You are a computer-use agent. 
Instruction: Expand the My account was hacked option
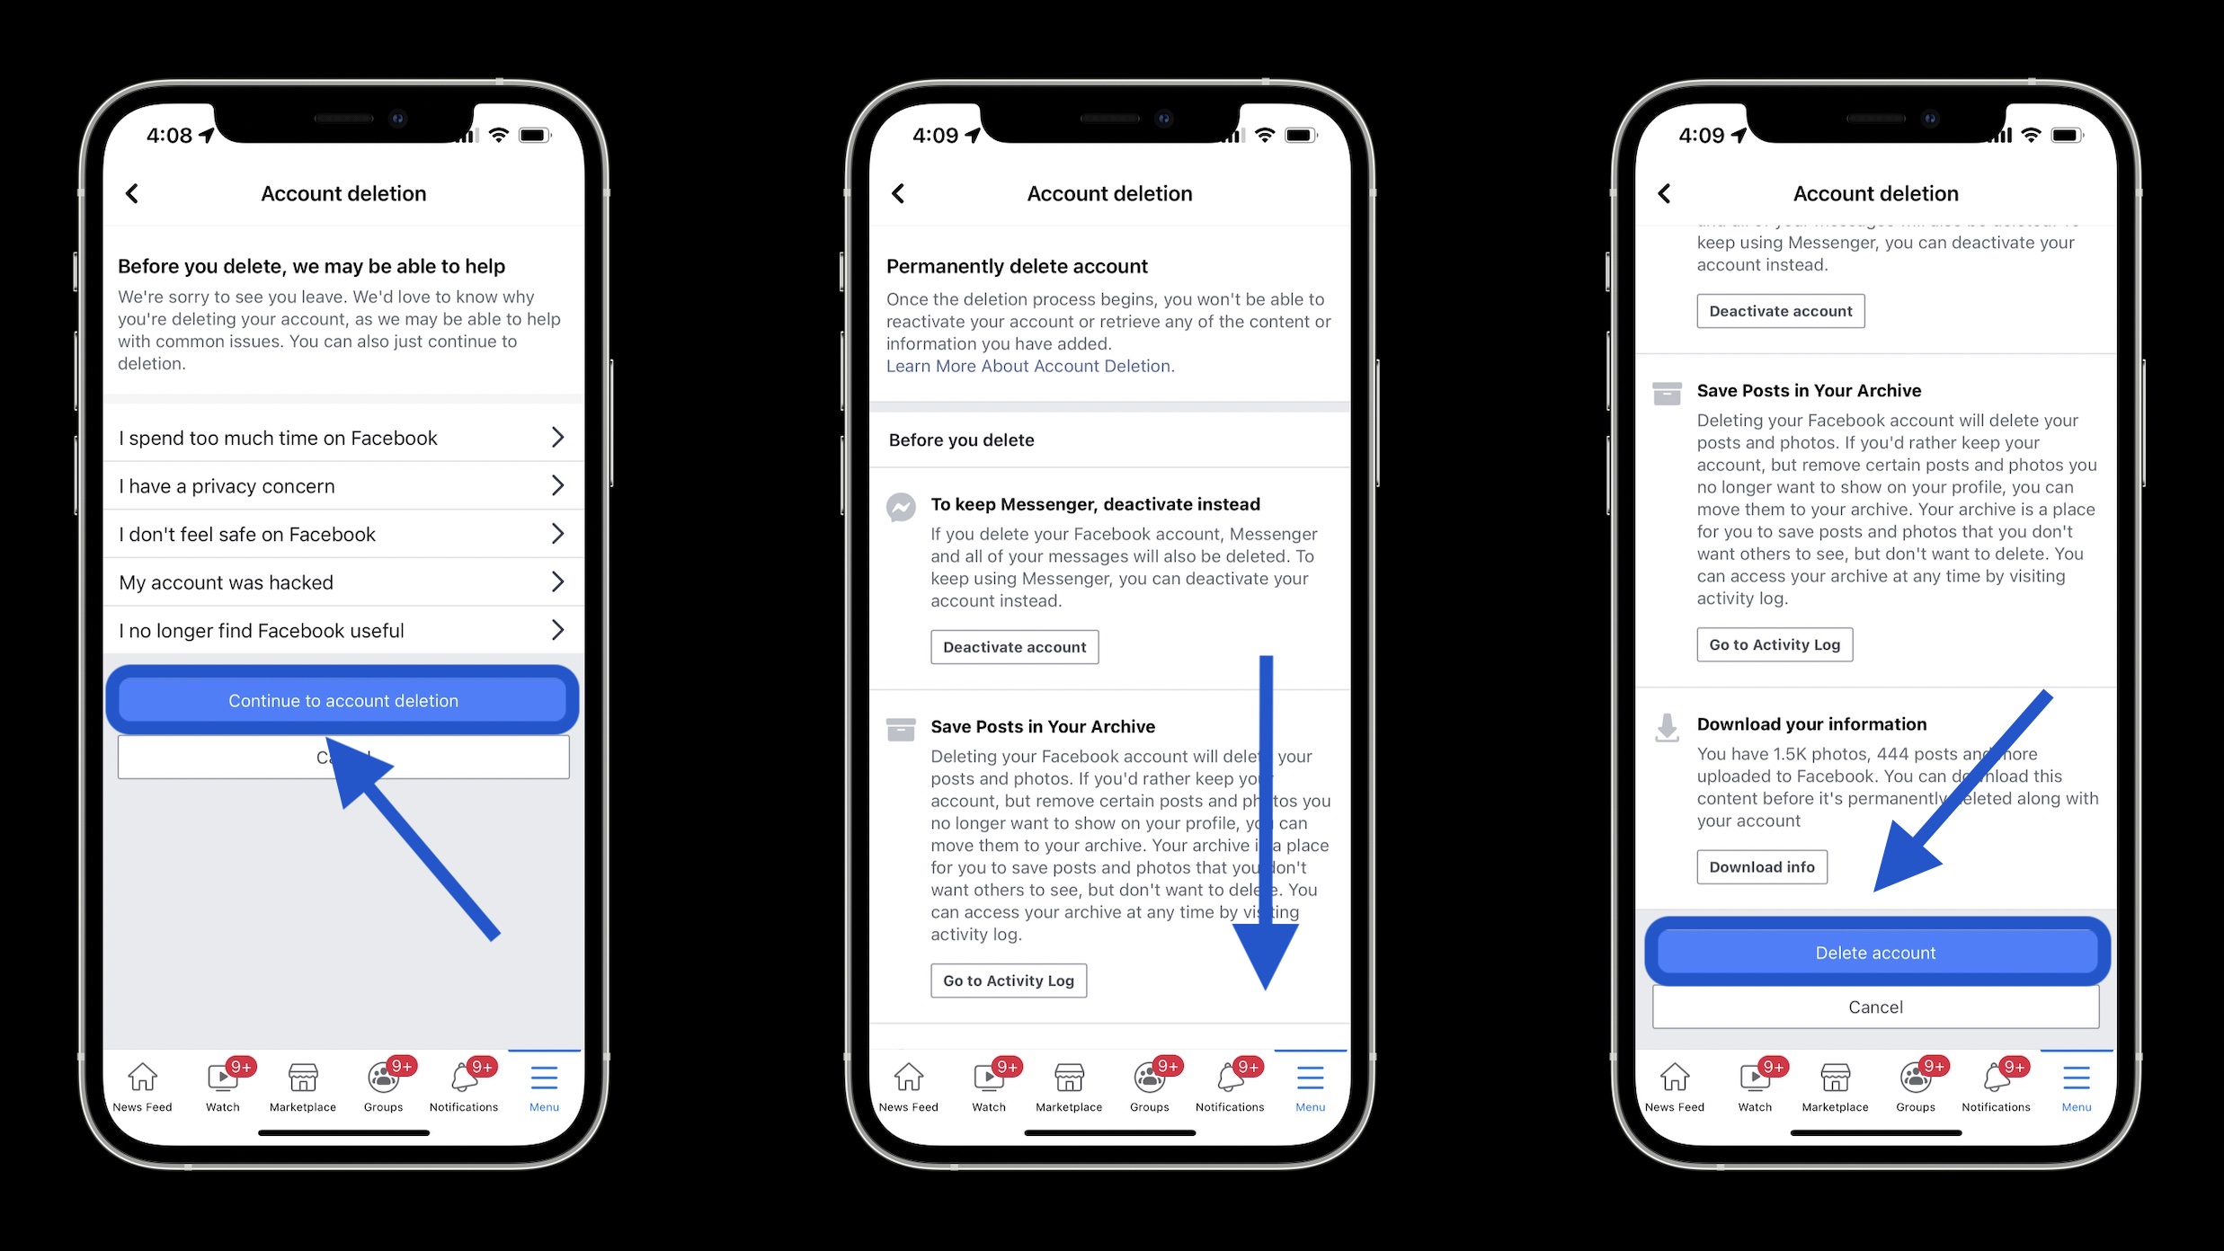point(342,582)
